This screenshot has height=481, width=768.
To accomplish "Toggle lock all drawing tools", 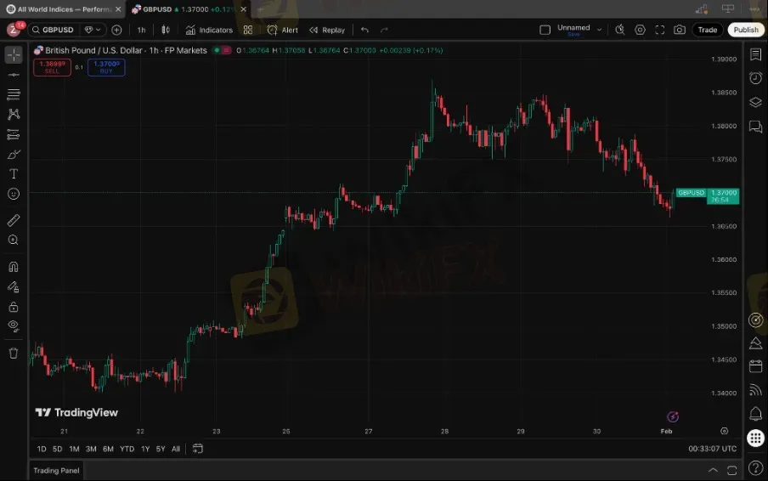I will (x=14, y=307).
